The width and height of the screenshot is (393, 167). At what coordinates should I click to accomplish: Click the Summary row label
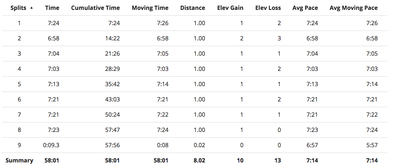[x=19, y=160]
